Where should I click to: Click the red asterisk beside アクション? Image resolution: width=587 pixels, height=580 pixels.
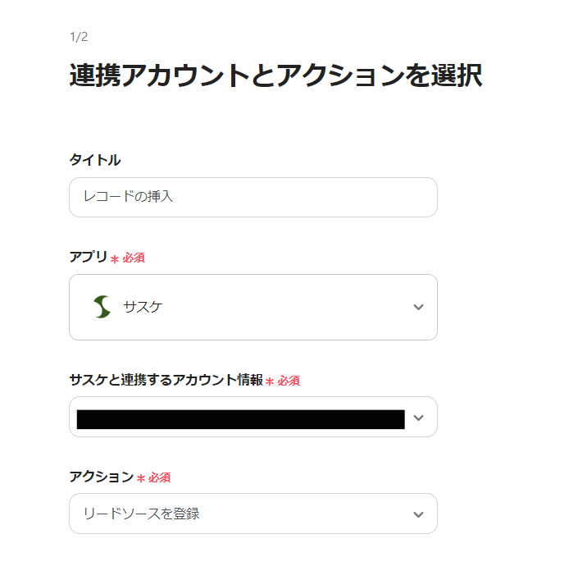(x=141, y=477)
